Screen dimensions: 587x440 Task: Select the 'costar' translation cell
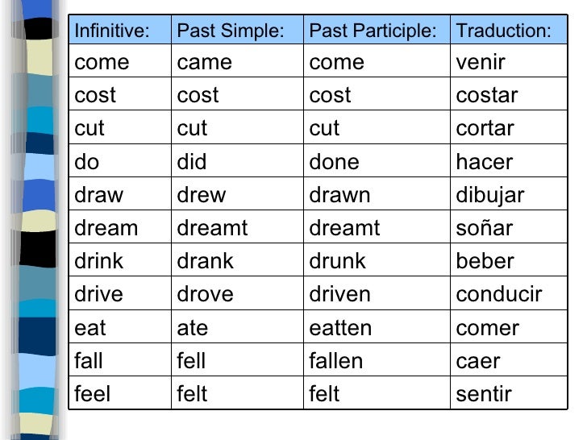tap(509, 94)
